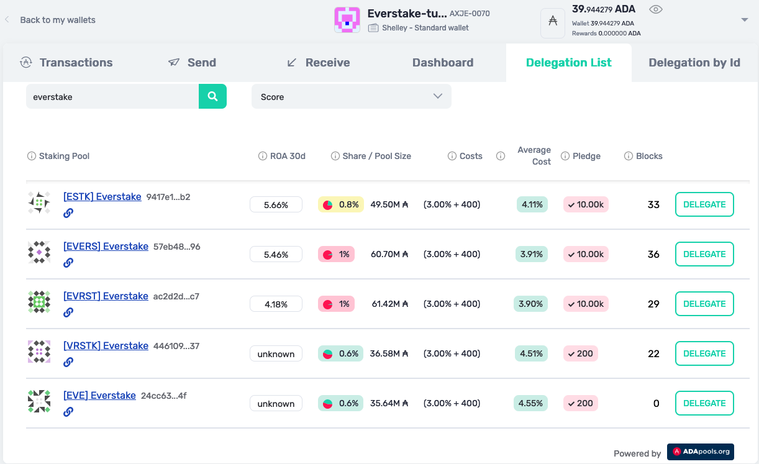Click the 4.51% average cost badge
The image size is (759, 464).
tap(531, 353)
